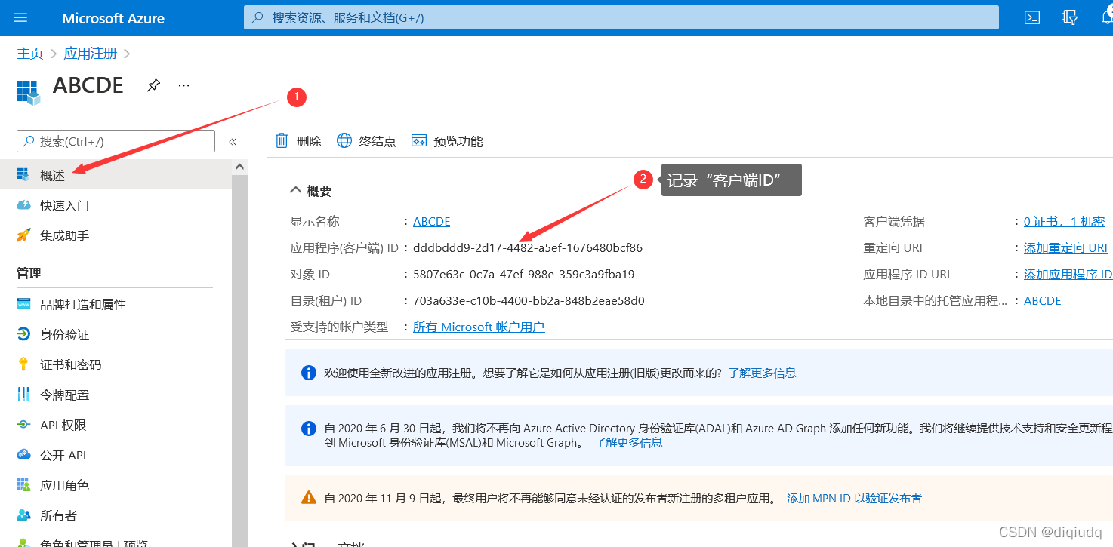Image resolution: width=1113 pixels, height=547 pixels.
Task: Focus the top Azure search box
Action: coord(621,17)
